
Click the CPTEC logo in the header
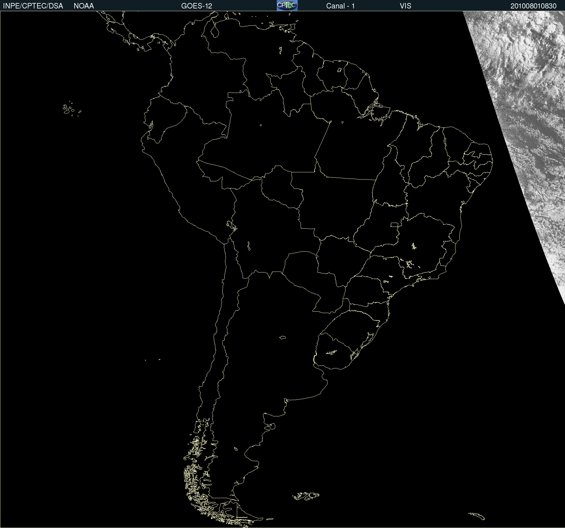tap(287, 5)
